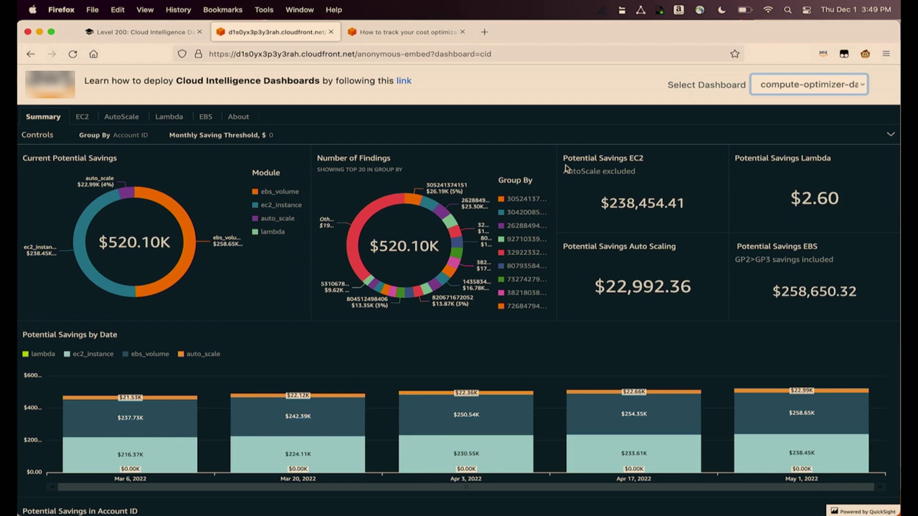Collapse the Controls panel chevron
Viewport: 918px width, 516px height.
[x=890, y=134]
